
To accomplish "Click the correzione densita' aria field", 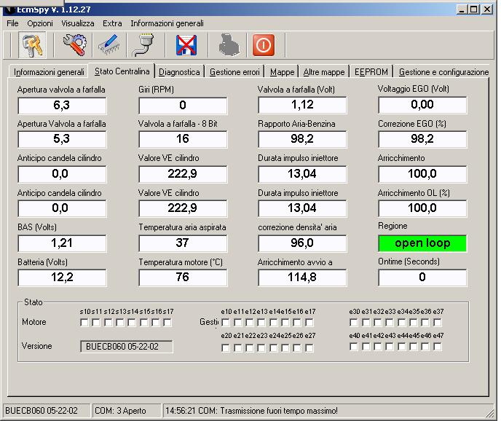I will point(302,243).
